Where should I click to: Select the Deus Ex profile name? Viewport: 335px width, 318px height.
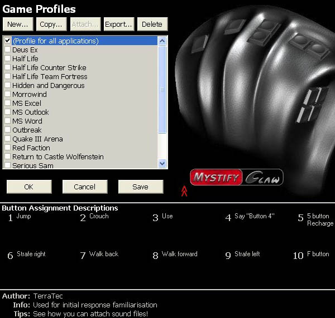25,50
